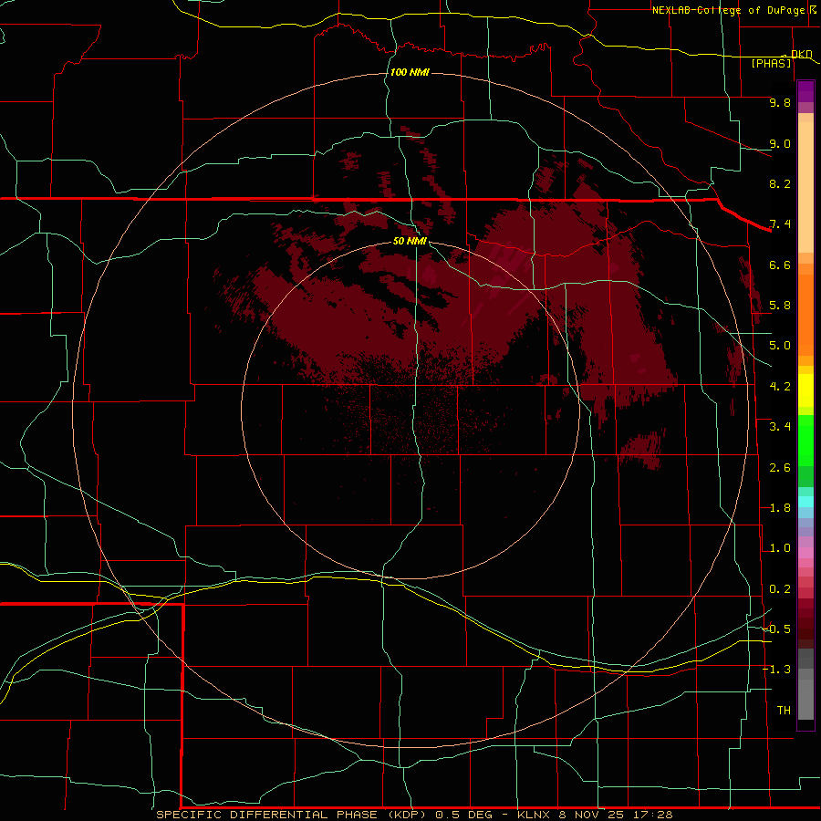Pick the pink band near 1.0
This screenshot has width=821, height=821.
pos(805,553)
